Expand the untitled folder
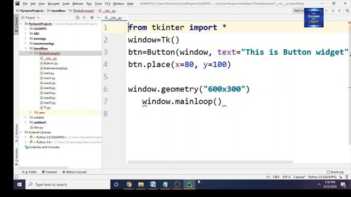The width and height of the screenshot is (351, 197). pyautogui.click(x=26, y=117)
